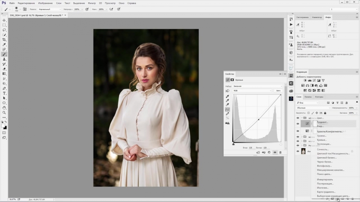This screenshot has width=360, height=202.
Task: Click the on-image adjustment tool in Curves
Action: tap(227, 91)
